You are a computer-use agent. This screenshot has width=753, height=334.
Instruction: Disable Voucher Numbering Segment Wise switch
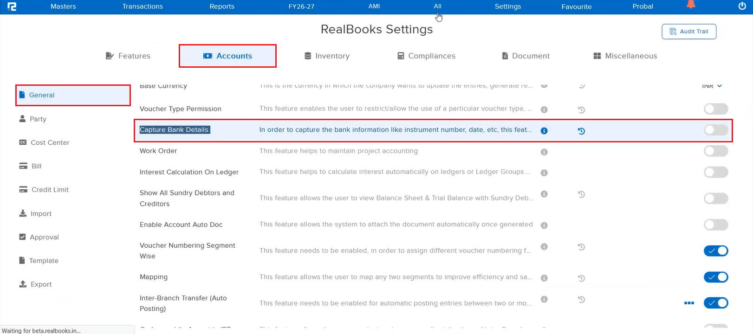pos(716,251)
